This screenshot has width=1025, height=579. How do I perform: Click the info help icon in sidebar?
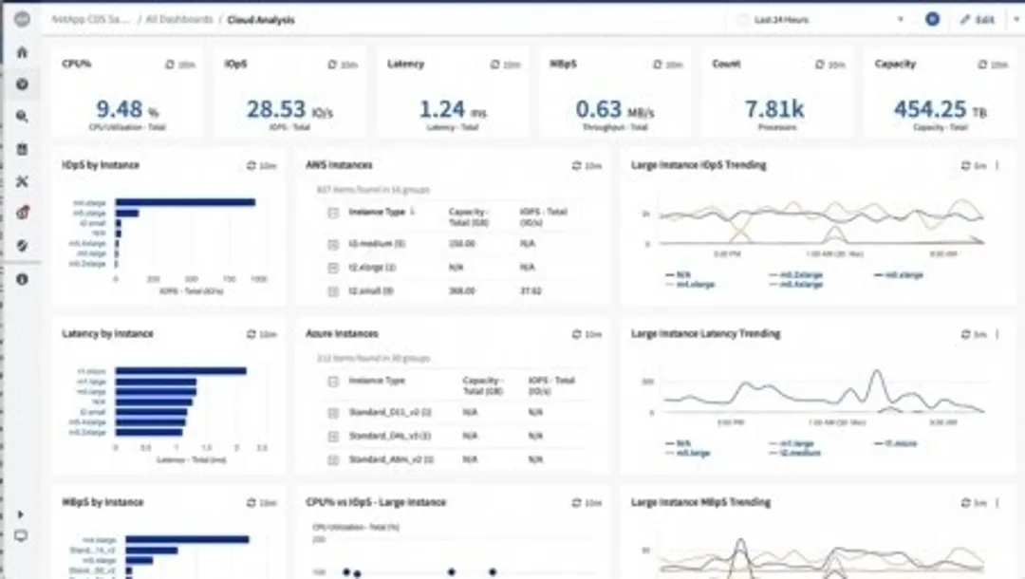point(22,279)
